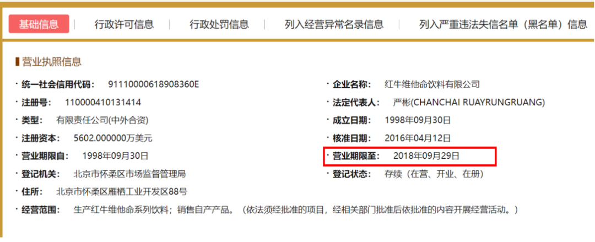Viewport: 595px width, 242px height.
Task: Click address 北京市怀柔区雁栖工业开发区88号
Action: click(121, 191)
